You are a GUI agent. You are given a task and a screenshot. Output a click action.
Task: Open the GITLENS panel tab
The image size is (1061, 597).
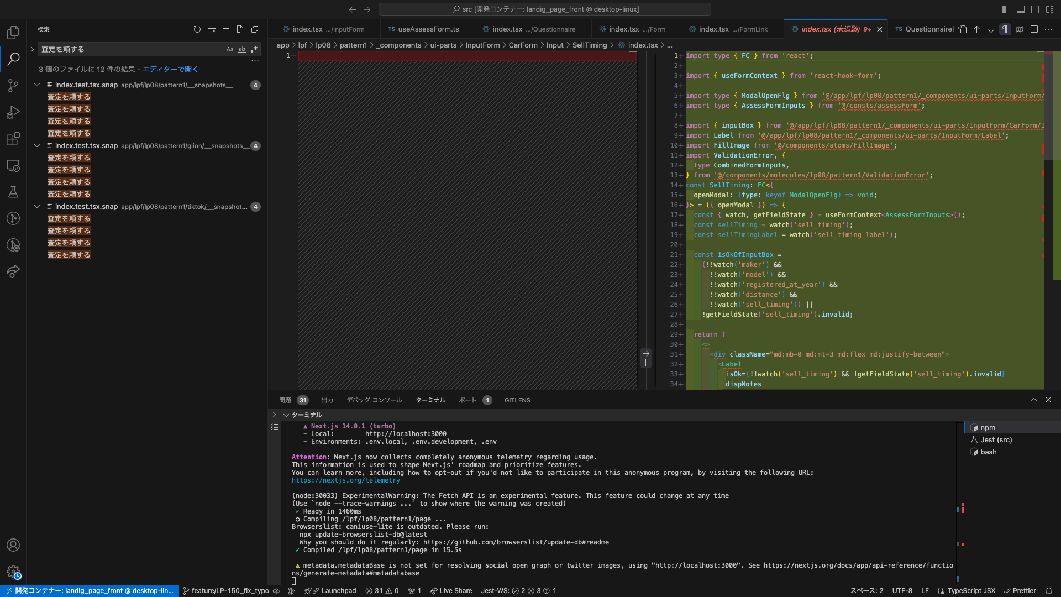pyautogui.click(x=517, y=400)
